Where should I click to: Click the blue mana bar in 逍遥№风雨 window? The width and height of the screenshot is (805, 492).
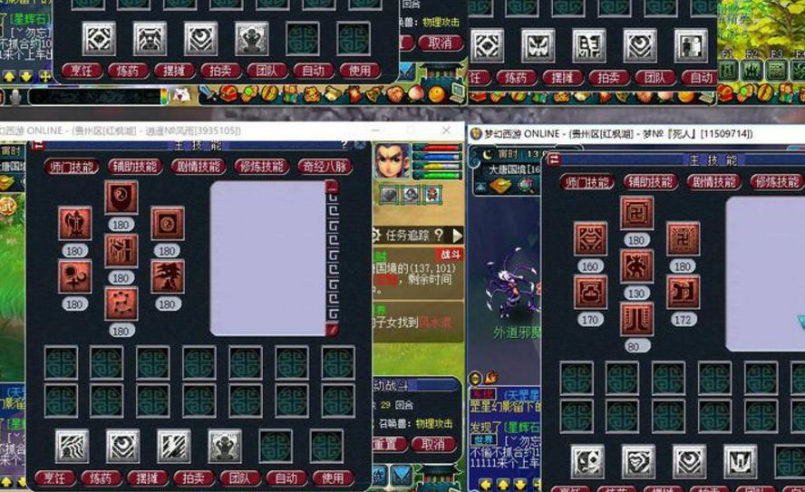(x=438, y=158)
